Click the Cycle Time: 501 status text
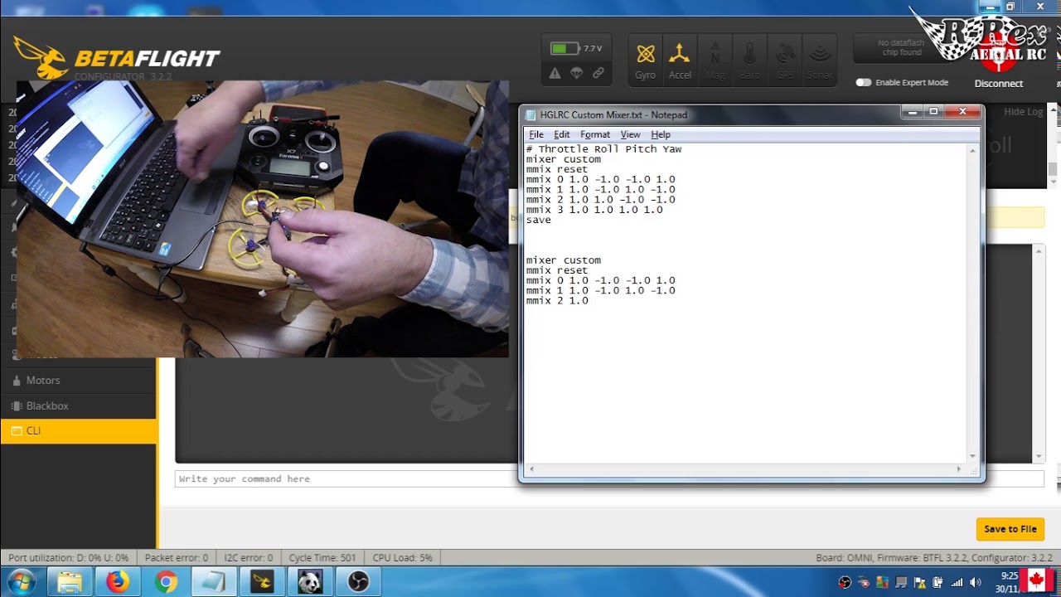This screenshot has height=597, width=1061. tap(322, 558)
